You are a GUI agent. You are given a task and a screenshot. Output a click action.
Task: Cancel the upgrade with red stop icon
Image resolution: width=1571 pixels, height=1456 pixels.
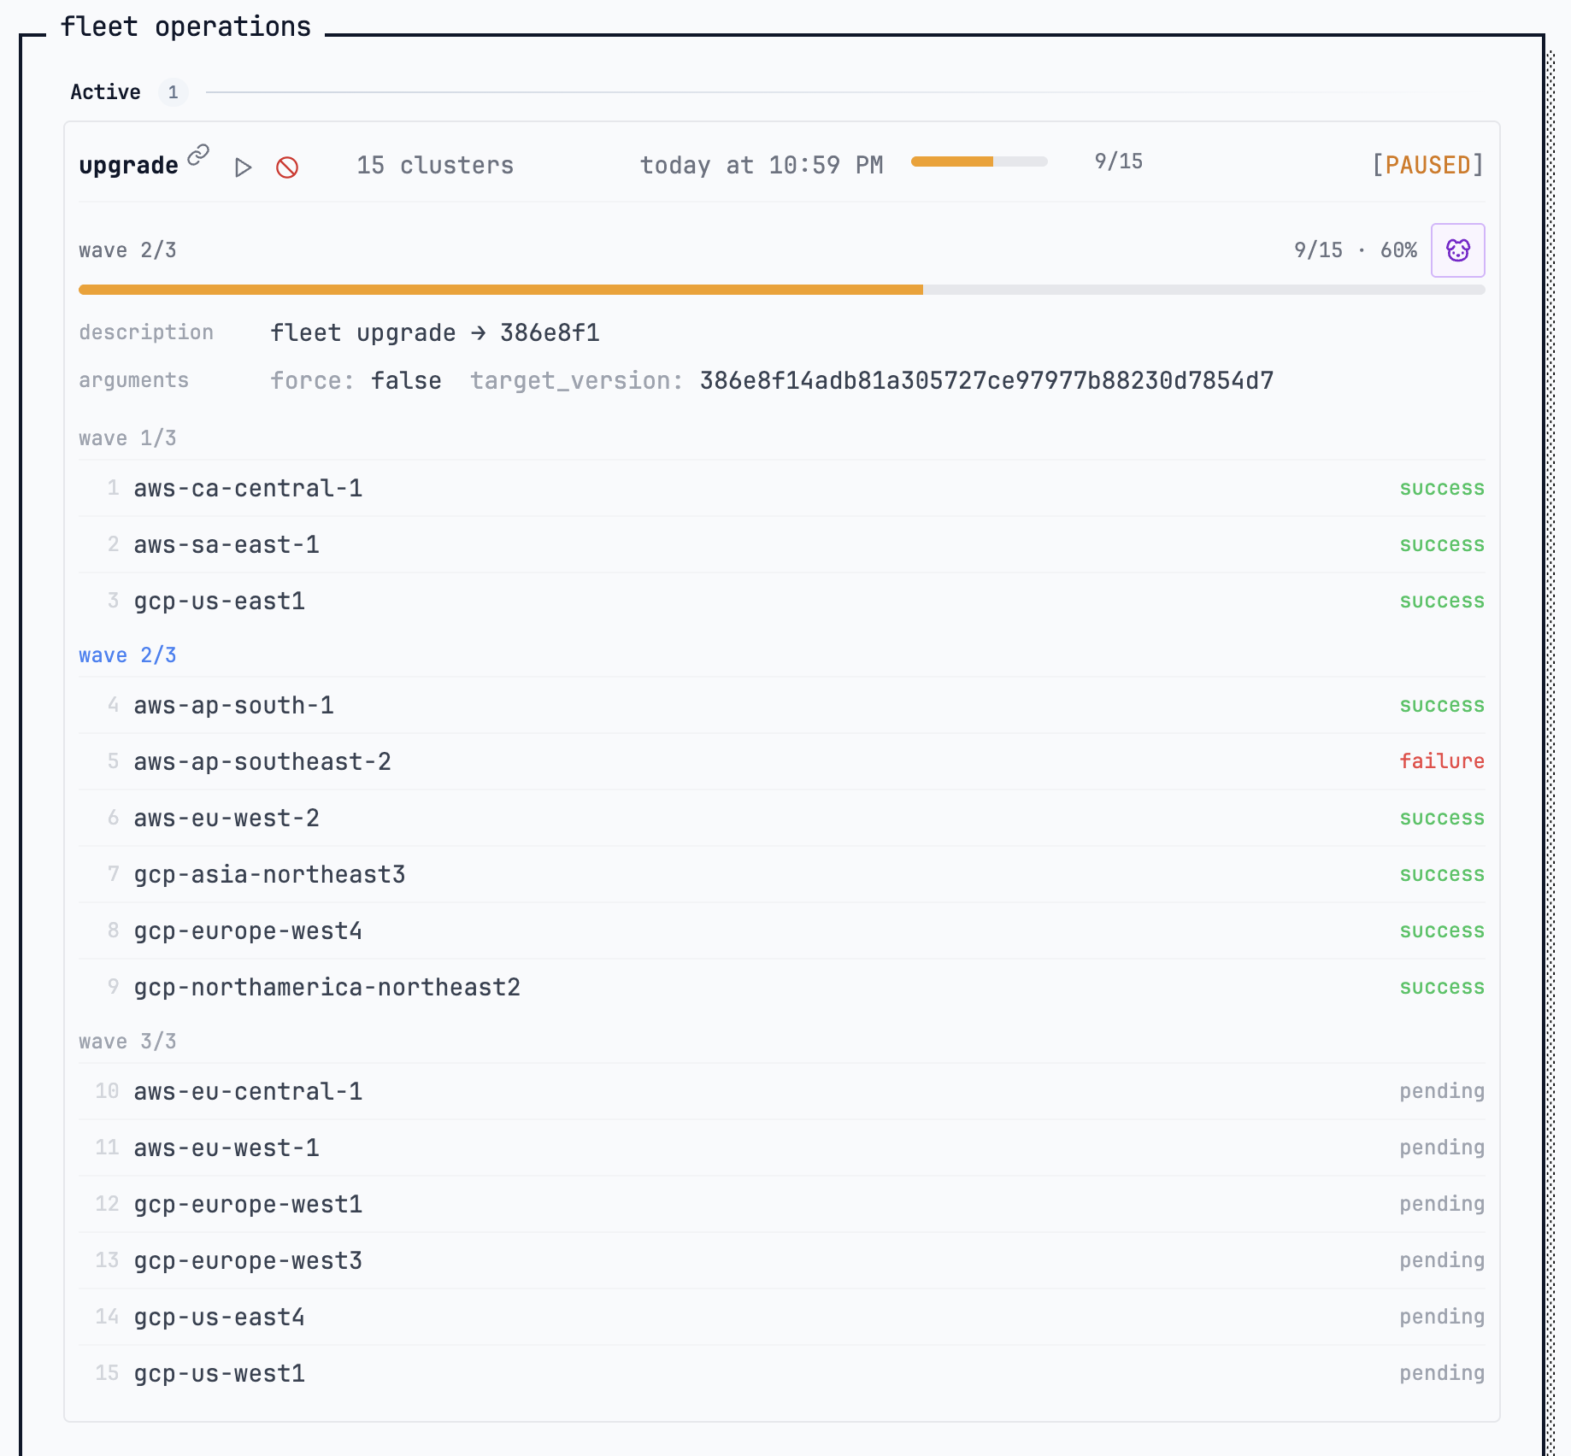point(287,167)
